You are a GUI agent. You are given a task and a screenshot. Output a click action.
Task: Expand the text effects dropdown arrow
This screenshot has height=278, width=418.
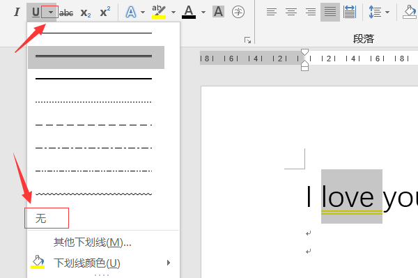click(x=143, y=12)
